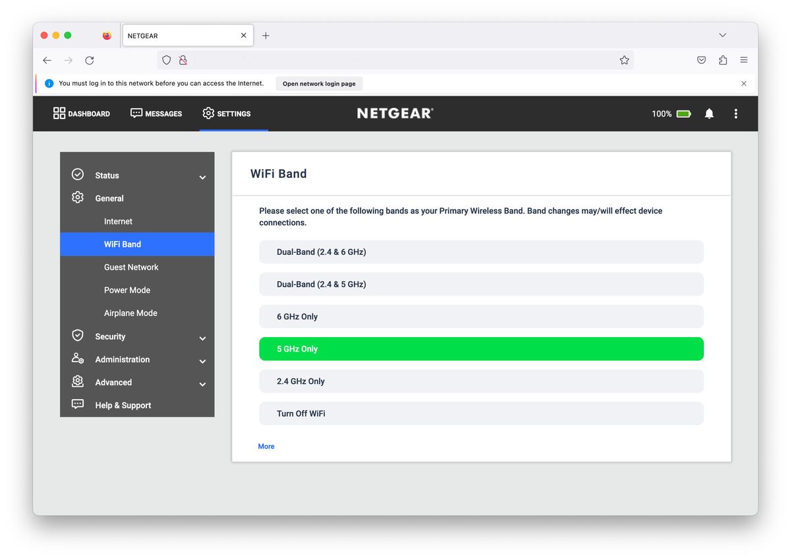Click the Settings gear icon in top nav
The width and height of the screenshot is (791, 559).
208,113
